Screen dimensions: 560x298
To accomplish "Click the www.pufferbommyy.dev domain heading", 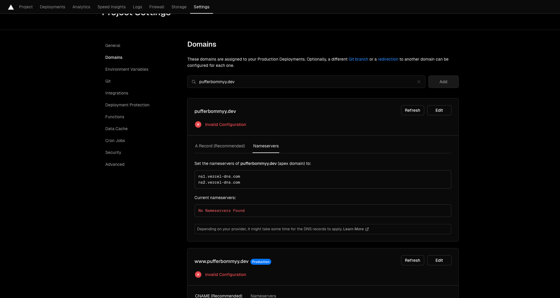I will [221, 261].
